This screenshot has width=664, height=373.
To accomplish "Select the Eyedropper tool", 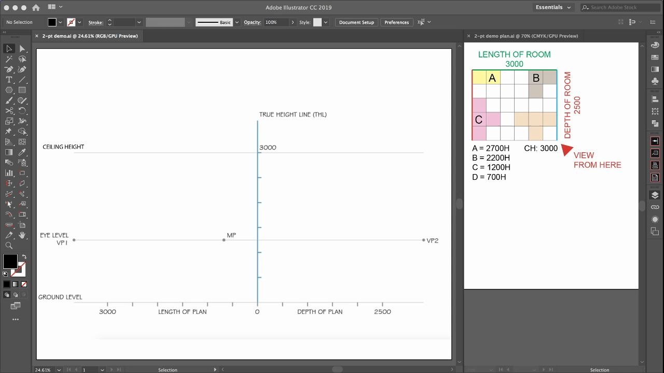I will (22, 152).
